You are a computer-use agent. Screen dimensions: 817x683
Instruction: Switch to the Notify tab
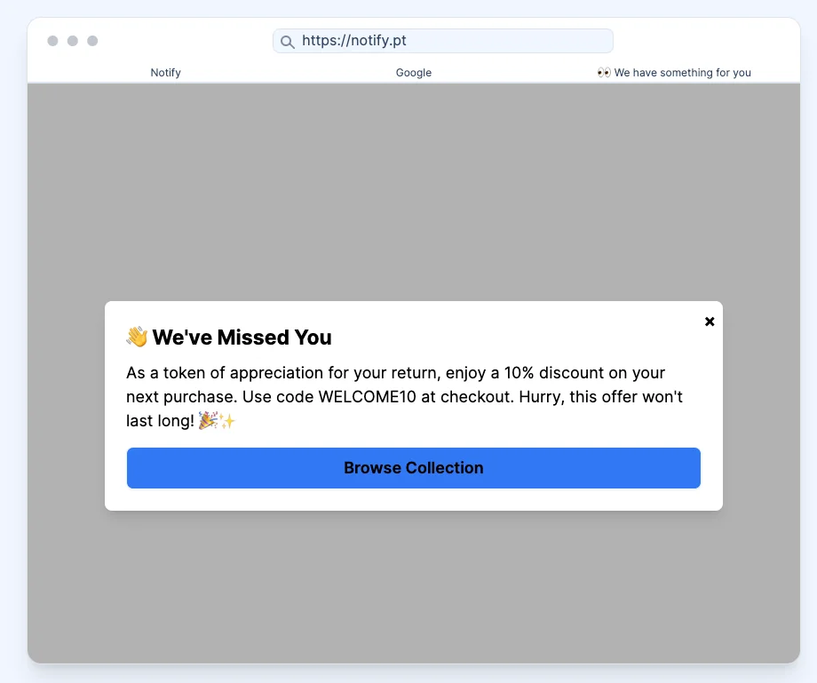pyautogui.click(x=165, y=72)
